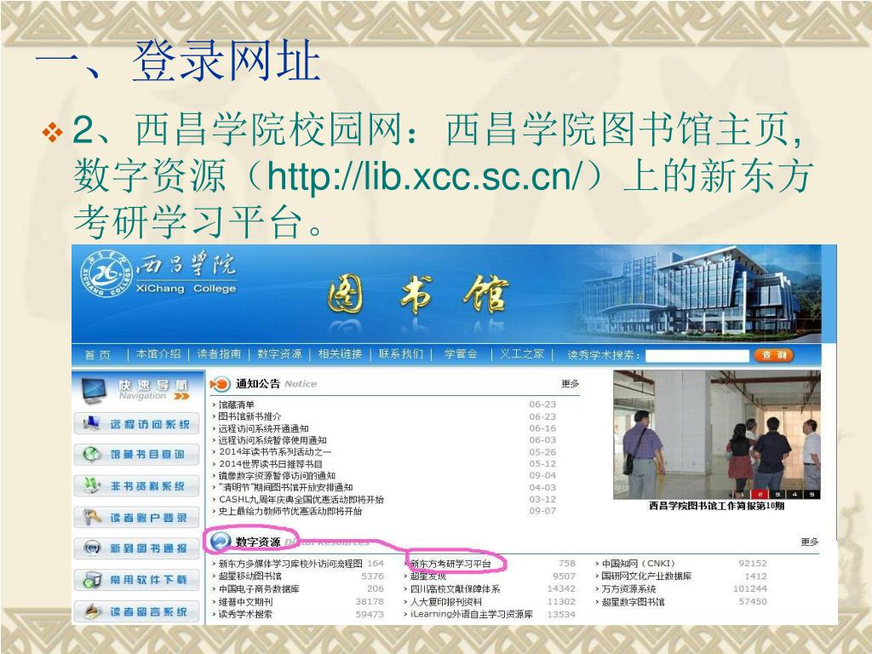Open 新东方考研学习平台 link

coord(451,564)
